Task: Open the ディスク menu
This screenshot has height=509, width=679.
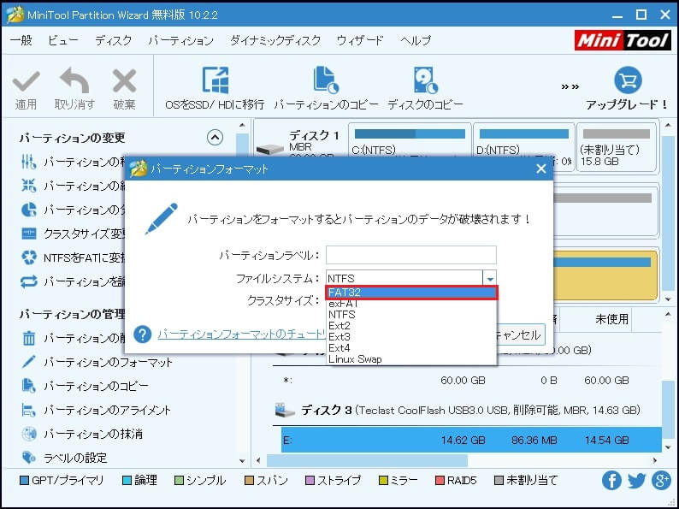Action: (114, 41)
